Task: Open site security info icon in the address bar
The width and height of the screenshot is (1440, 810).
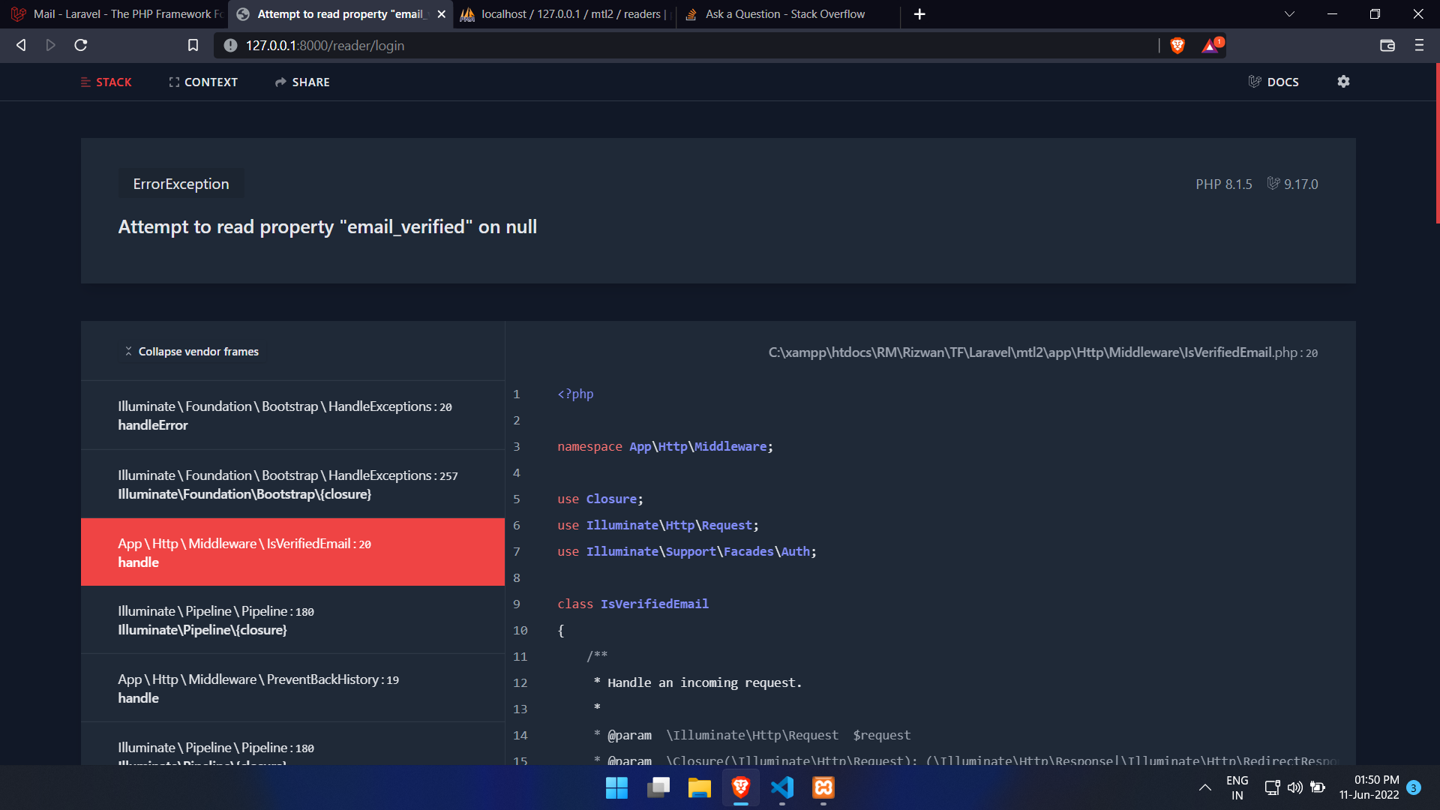Action: pos(231,46)
